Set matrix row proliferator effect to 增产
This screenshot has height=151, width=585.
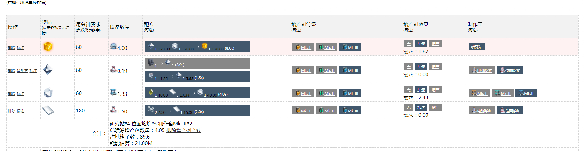click(x=436, y=44)
